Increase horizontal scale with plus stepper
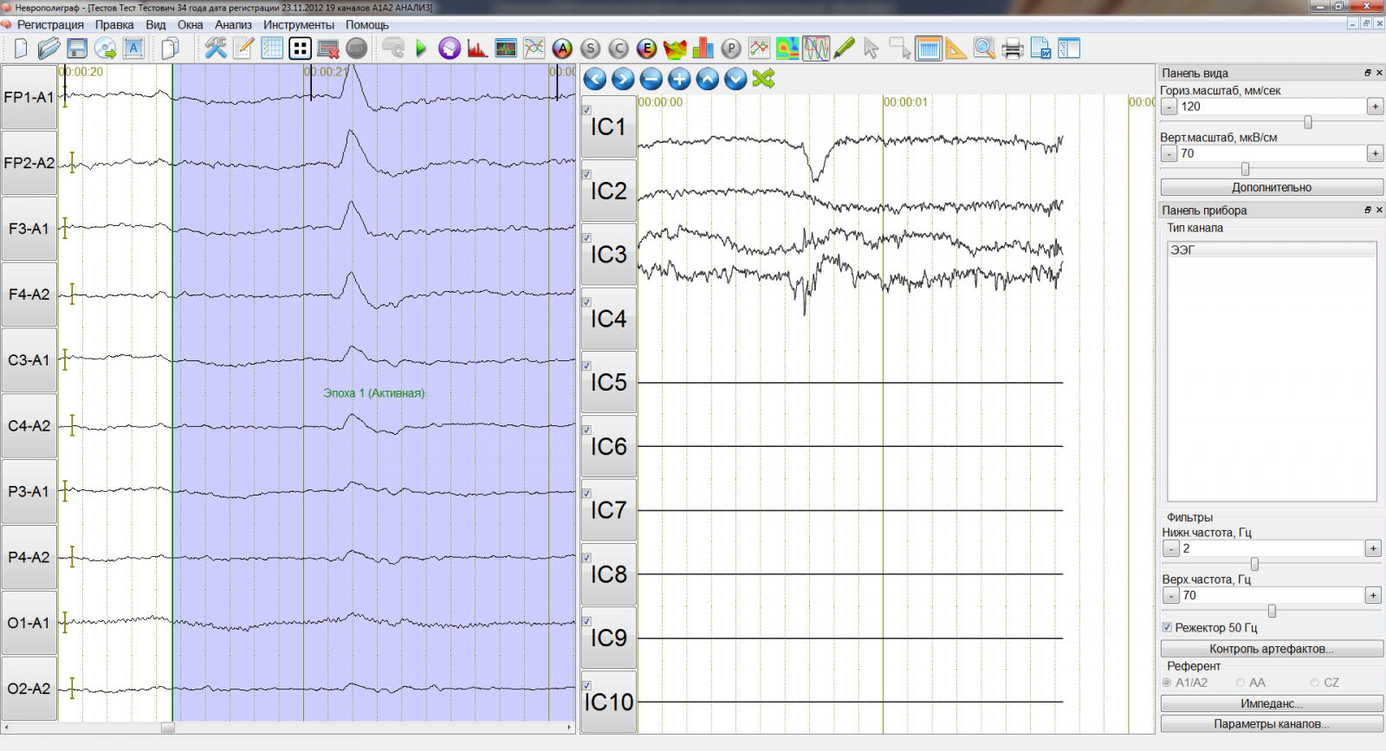 click(1375, 107)
